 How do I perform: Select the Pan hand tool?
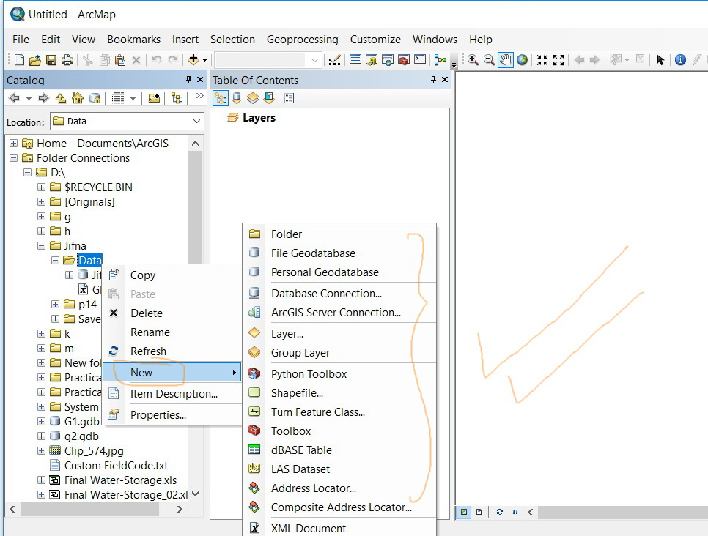coord(505,59)
